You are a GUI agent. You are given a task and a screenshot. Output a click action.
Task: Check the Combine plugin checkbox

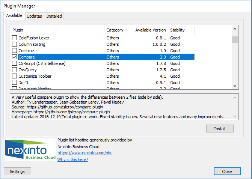pyautogui.click(x=15, y=51)
